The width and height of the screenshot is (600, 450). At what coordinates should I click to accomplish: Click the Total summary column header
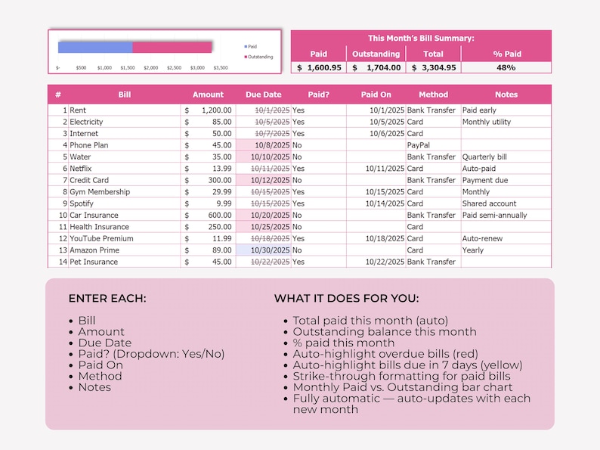click(x=433, y=54)
